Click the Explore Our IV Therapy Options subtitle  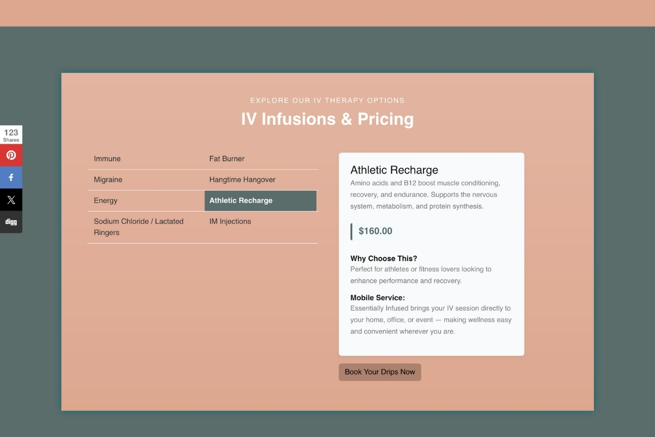click(x=327, y=100)
